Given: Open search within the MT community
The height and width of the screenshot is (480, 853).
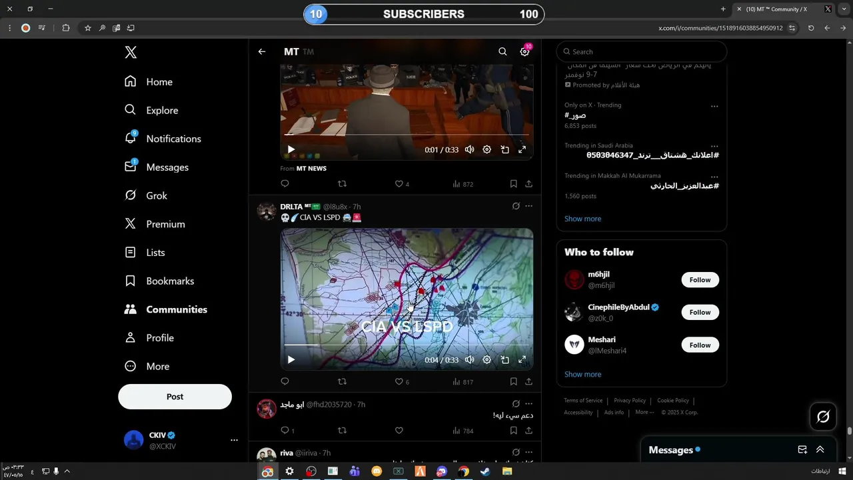Looking at the screenshot, I should click(x=502, y=51).
